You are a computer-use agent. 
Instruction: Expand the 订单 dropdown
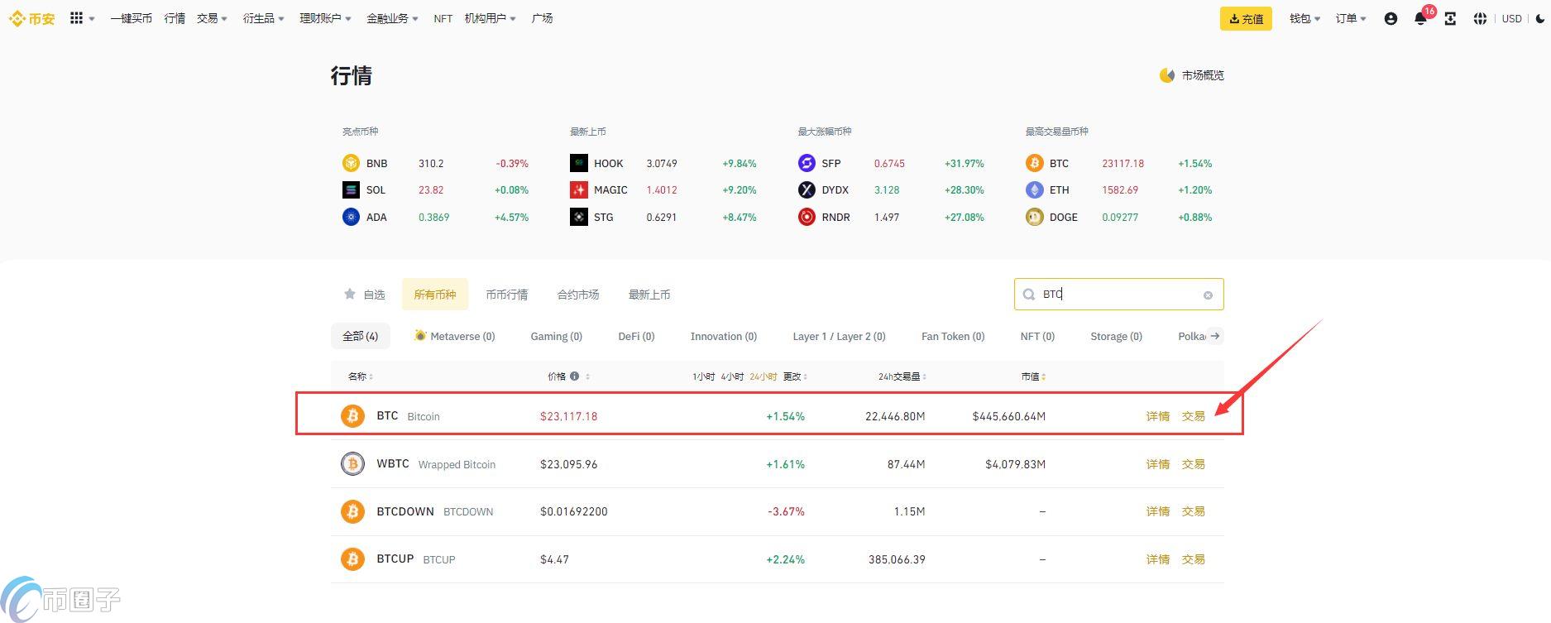pyautogui.click(x=1352, y=18)
